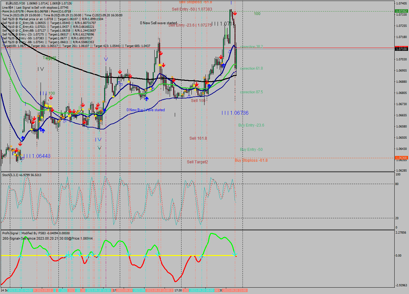Click the orange 1.06368 price tag on the axis
This screenshot has width=409, height=294.
(x=401, y=158)
